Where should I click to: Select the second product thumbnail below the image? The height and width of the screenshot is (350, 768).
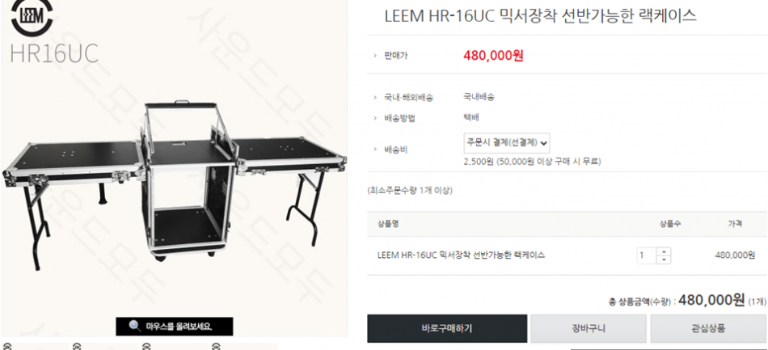(x=104, y=346)
